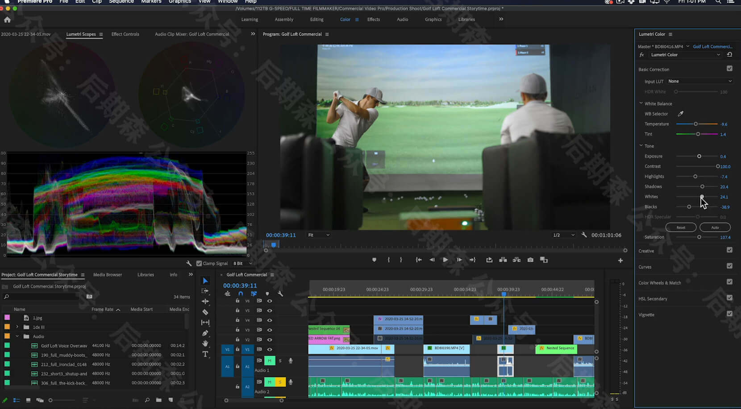Go to Out point in Program monitor
This screenshot has height=409, width=741.
click(x=472, y=260)
